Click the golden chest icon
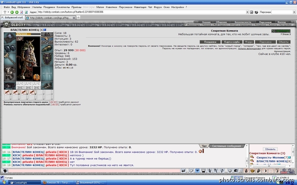Image resolution: width=297 pixels, height=185 pixels. pyautogui.click(x=252, y=171)
